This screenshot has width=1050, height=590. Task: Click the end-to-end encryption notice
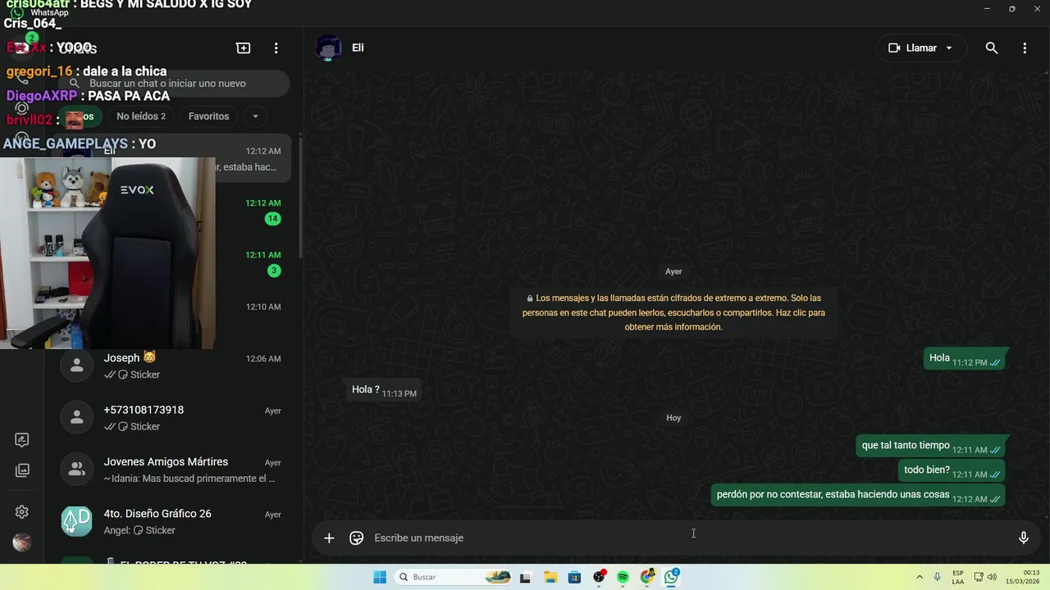coord(673,312)
